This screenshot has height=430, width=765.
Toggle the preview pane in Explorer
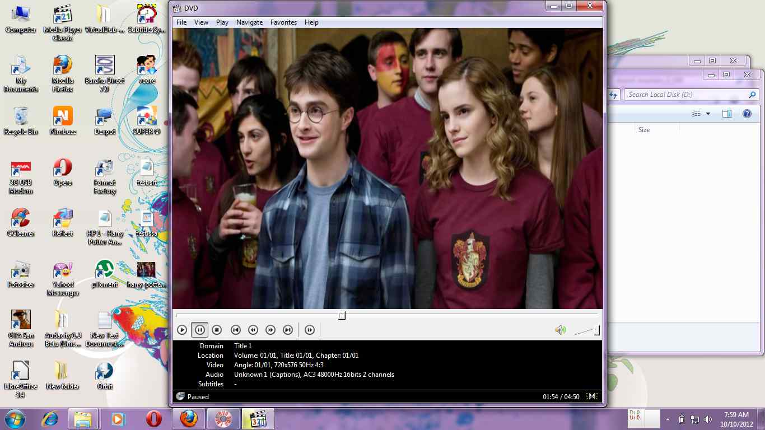pos(727,114)
